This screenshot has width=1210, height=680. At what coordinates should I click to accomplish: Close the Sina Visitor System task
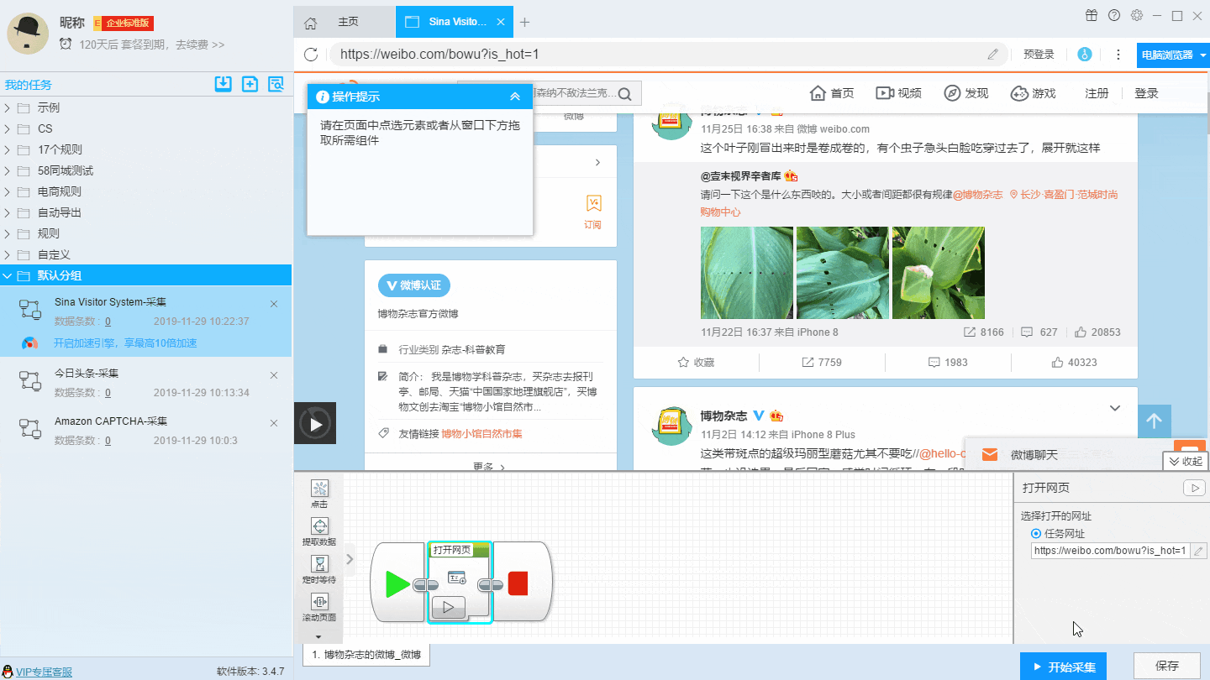point(274,304)
